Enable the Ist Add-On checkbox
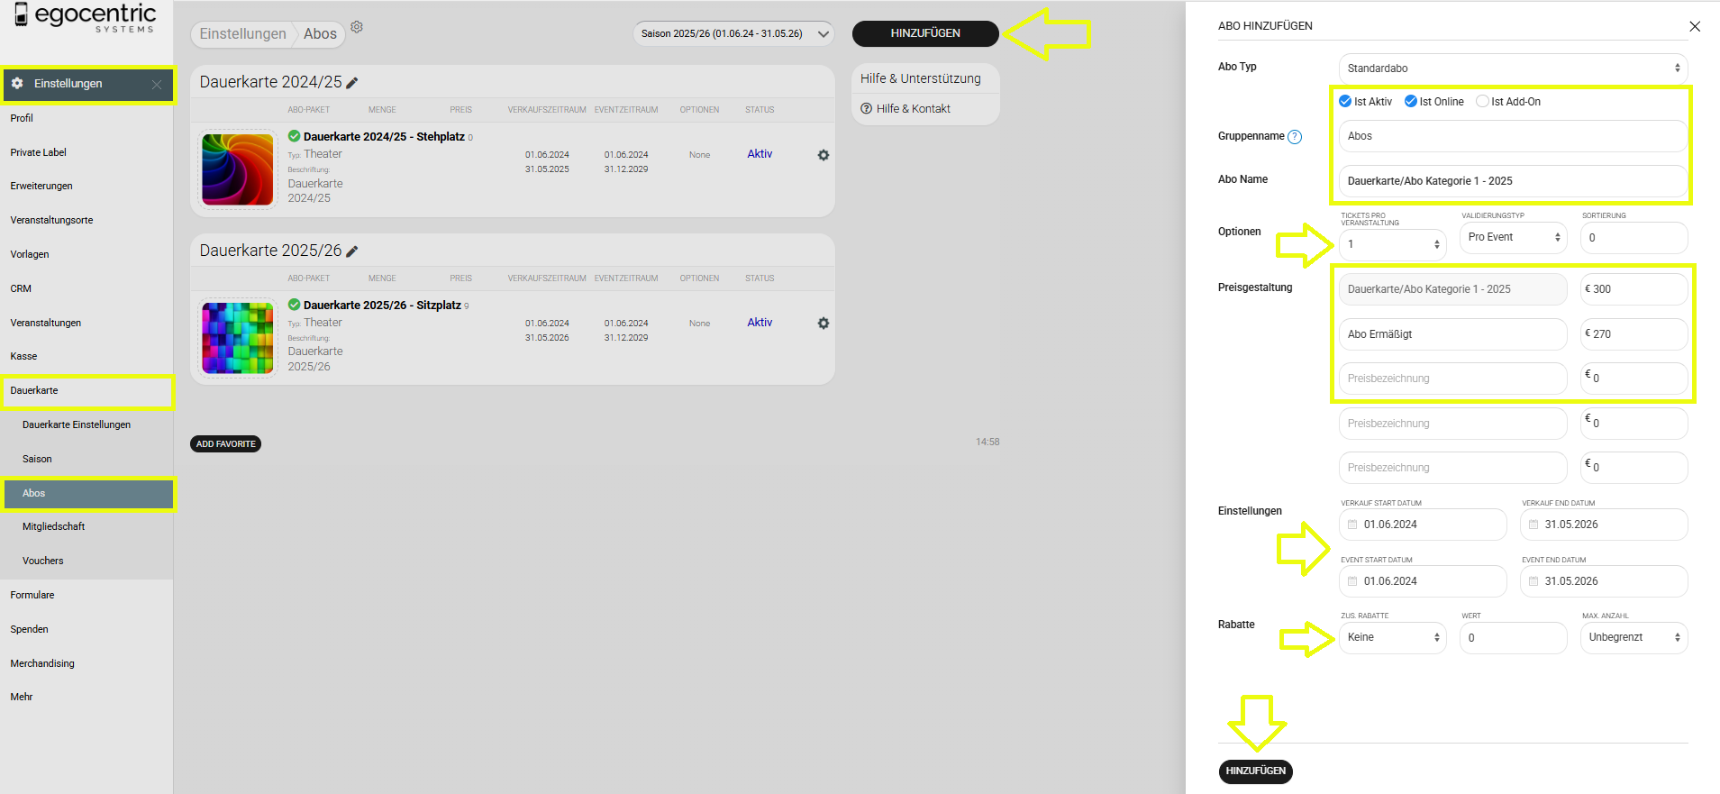 (x=1482, y=102)
